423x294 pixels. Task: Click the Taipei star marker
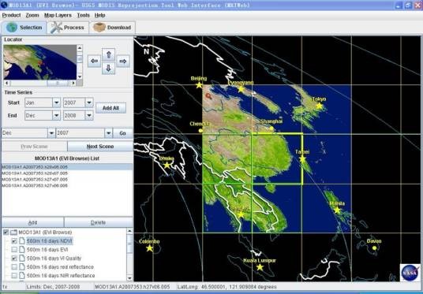[302, 159]
